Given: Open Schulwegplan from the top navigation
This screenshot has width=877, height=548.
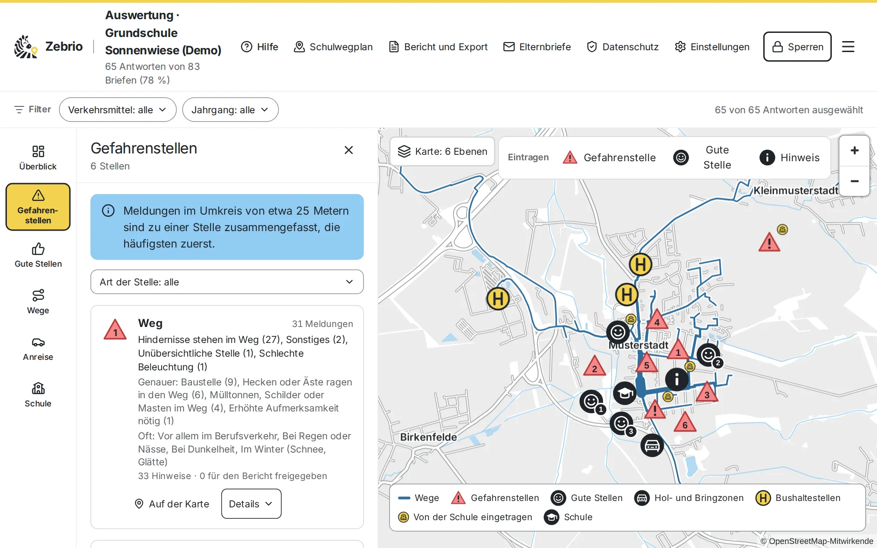Looking at the screenshot, I should click(x=333, y=47).
